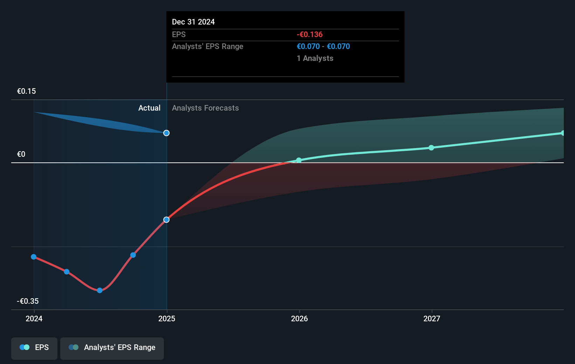Click the Analysts Forecasts label
Image resolution: width=575 pixels, height=364 pixels.
[205, 108]
